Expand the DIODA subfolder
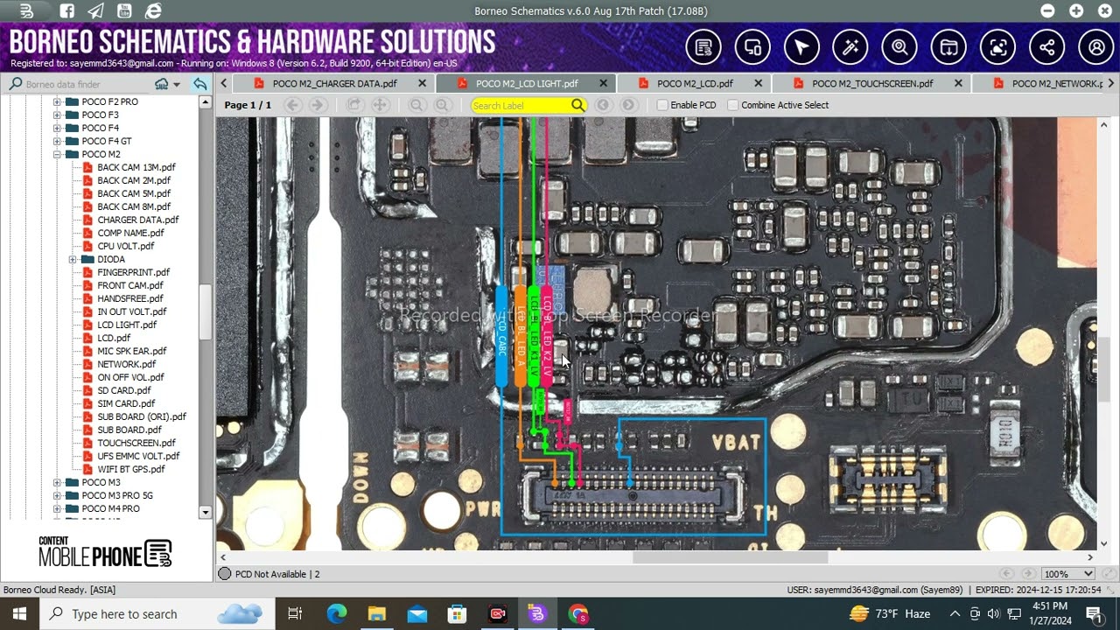The height and width of the screenshot is (630, 1120). pyautogui.click(x=73, y=259)
